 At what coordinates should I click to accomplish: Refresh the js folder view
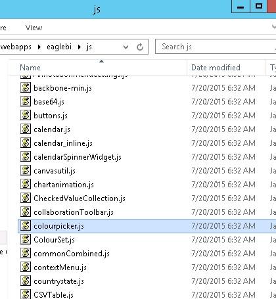[140, 47]
